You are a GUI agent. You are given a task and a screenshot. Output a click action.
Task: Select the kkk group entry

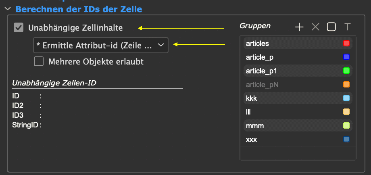(298, 98)
